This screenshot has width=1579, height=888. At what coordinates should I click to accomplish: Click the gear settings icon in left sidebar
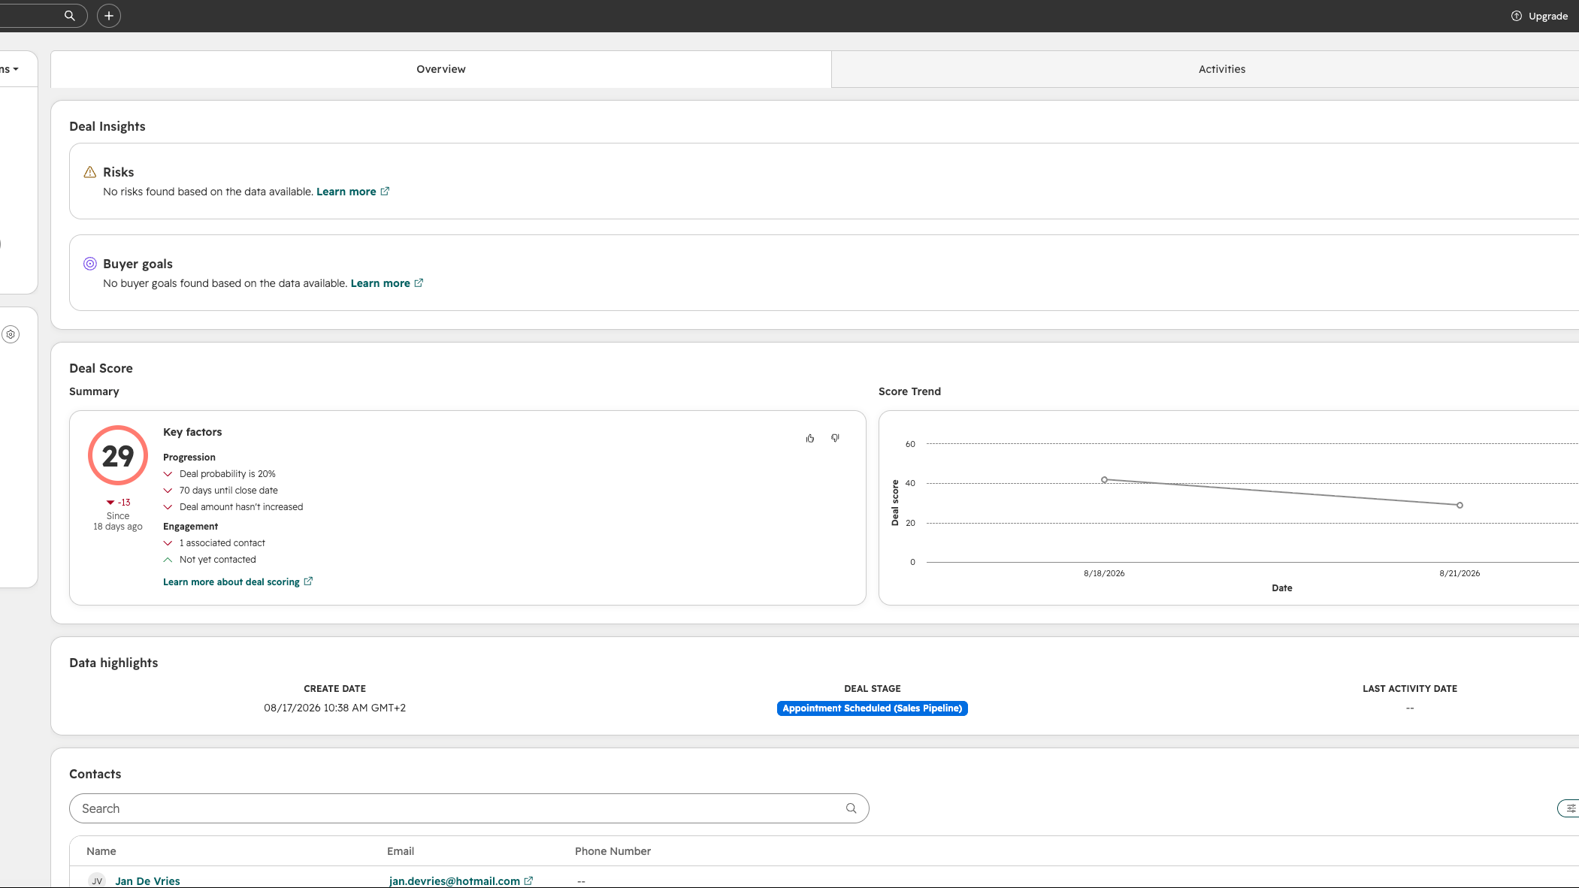pyautogui.click(x=11, y=334)
